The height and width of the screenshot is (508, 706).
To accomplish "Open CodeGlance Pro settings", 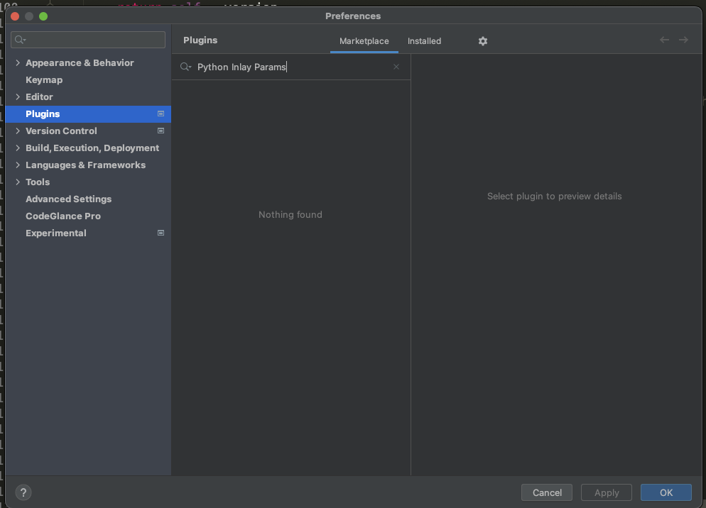I will pyautogui.click(x=63, y=216).
